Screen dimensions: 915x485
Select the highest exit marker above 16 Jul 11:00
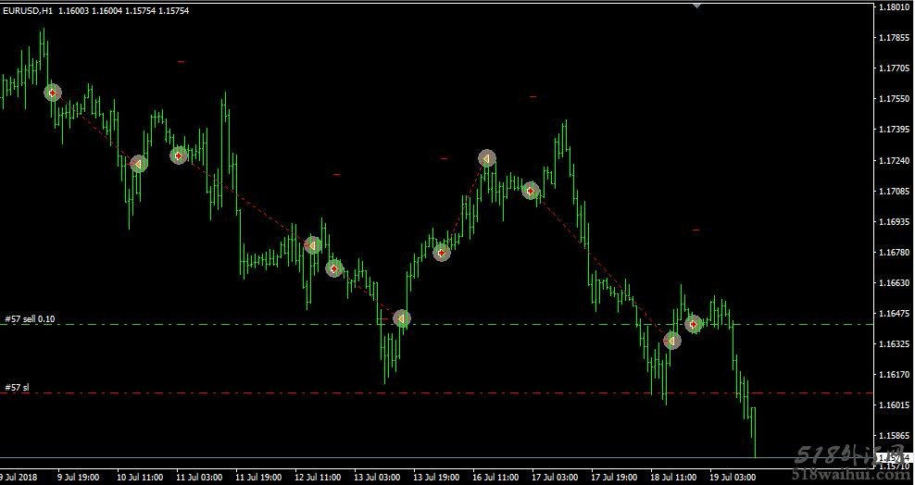click(x=486, y=158)
